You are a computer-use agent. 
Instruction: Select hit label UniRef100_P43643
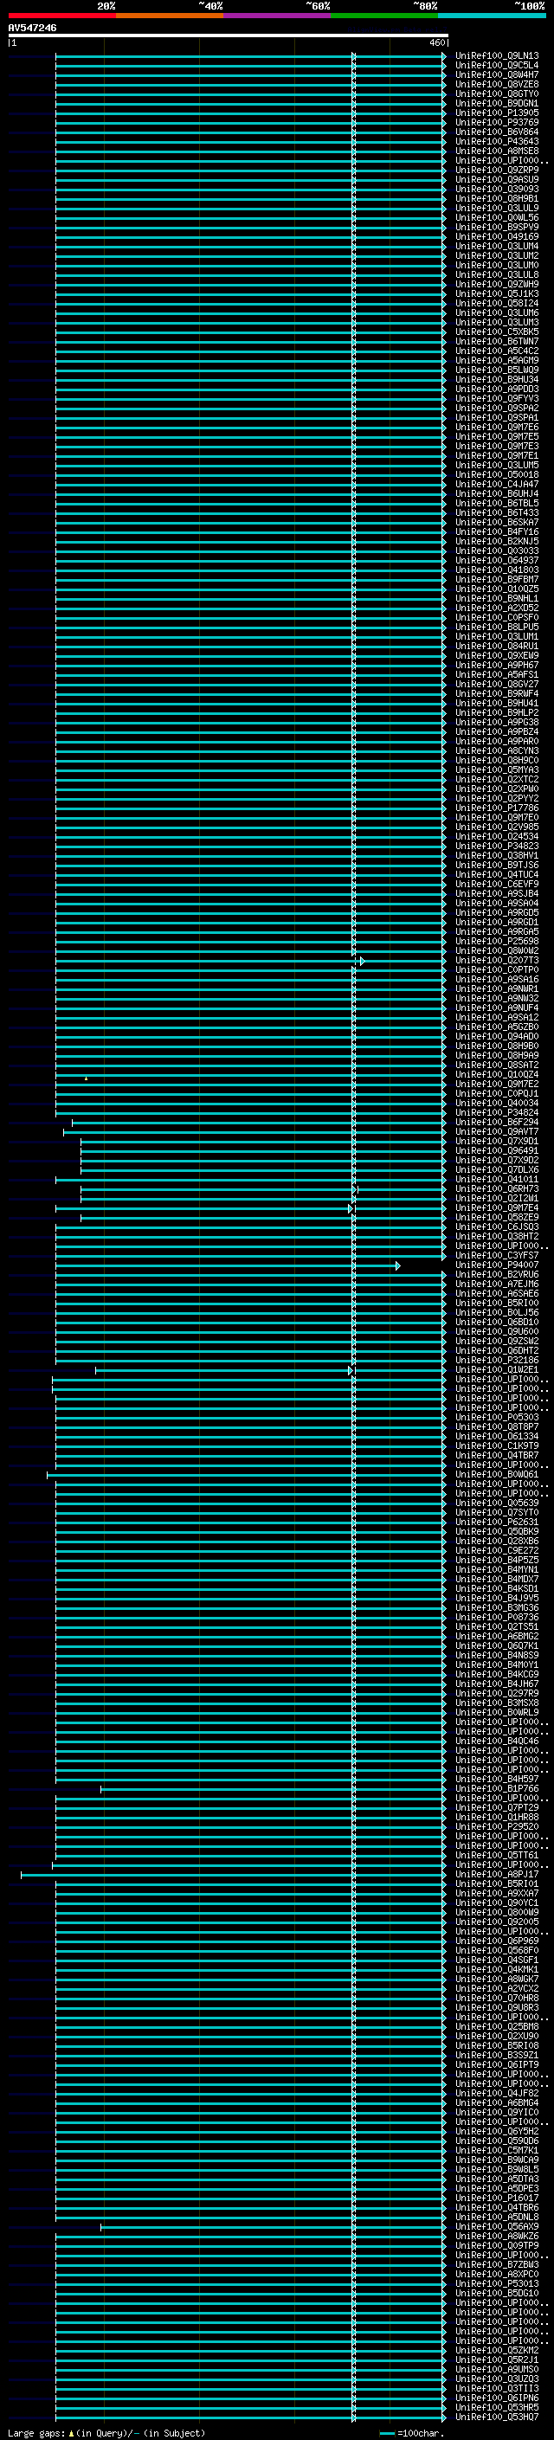point(497,141)
